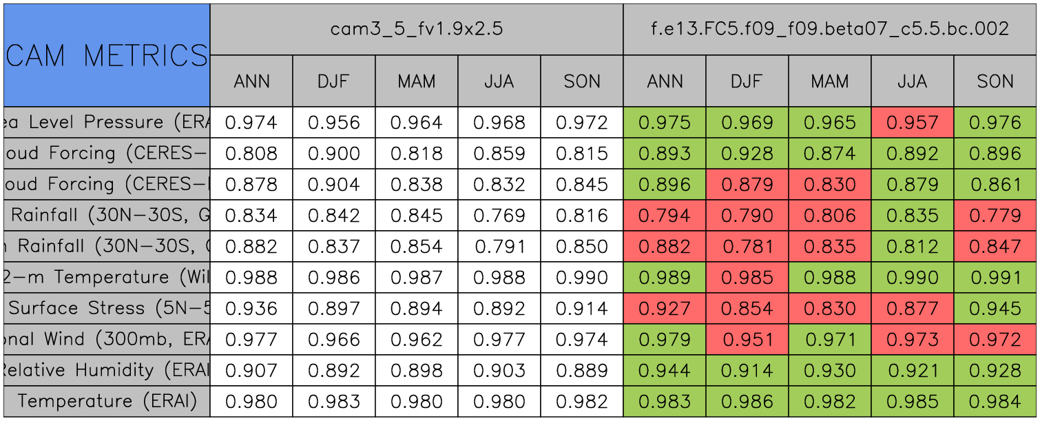The height and width of the screenshot is (421, 1040).
Task: Click the white cell showing 0.808
Action: pos(251,154)
